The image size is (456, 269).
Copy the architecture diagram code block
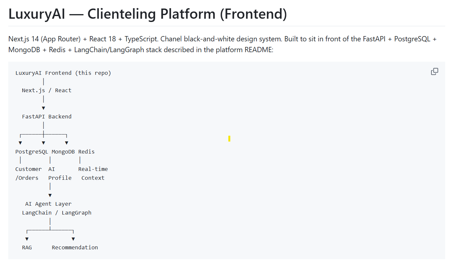434,72
